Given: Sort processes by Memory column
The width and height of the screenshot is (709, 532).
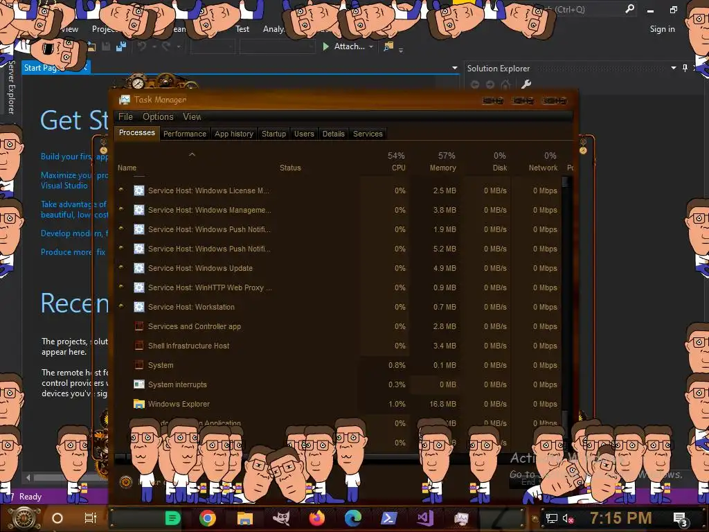Looking at the screenshot, I should [x=442, y=161].
